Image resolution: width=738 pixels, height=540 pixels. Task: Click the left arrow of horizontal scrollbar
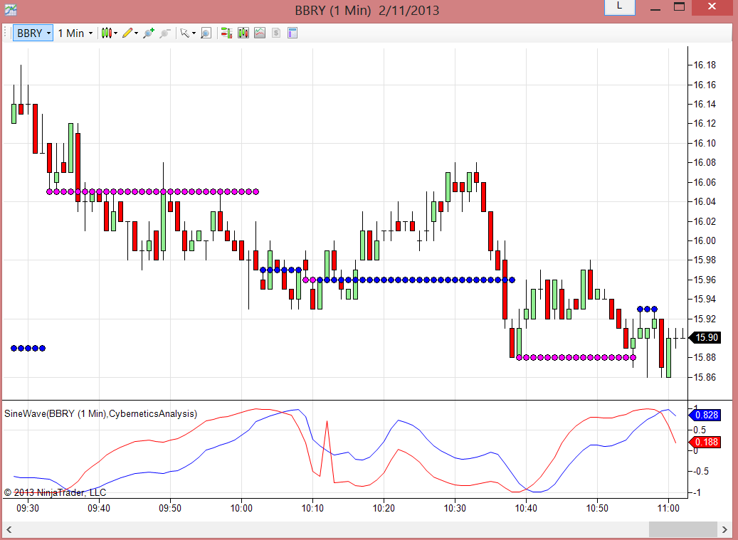coord(9,529)
